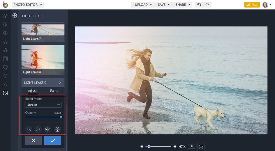Open the Text tool letter A icon
This screenshot has width=275, height=151.
[x=5, y=84]
